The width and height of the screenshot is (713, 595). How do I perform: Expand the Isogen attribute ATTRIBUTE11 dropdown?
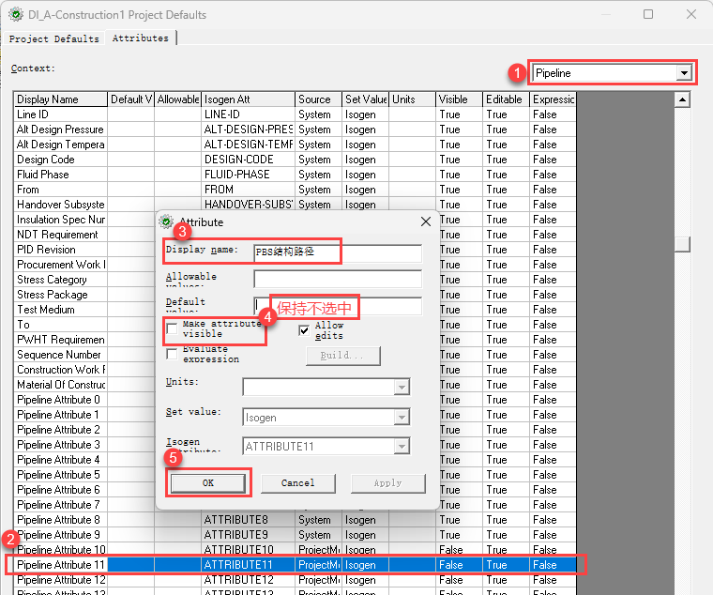click(402, 448)
